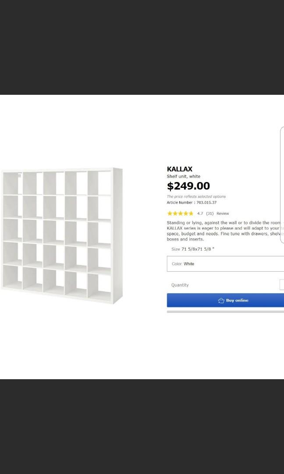Select the fifth rating star
This screenshot has height=474, width=284.
point(190,213)
